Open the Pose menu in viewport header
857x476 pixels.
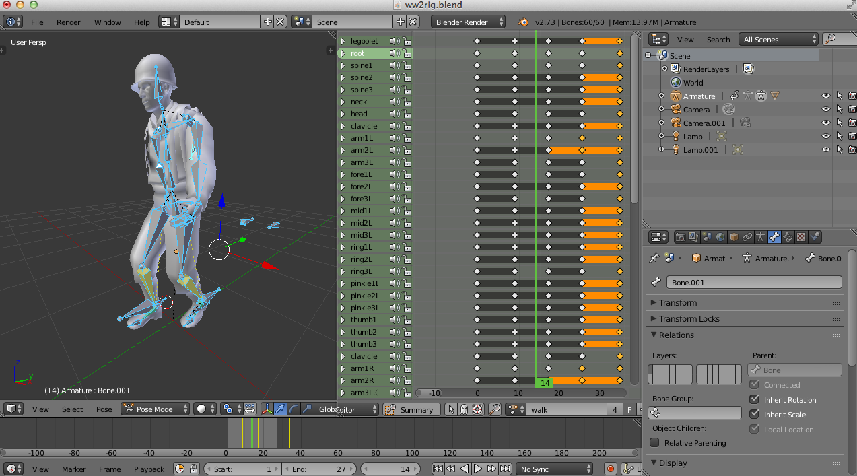tap(104, 409)
